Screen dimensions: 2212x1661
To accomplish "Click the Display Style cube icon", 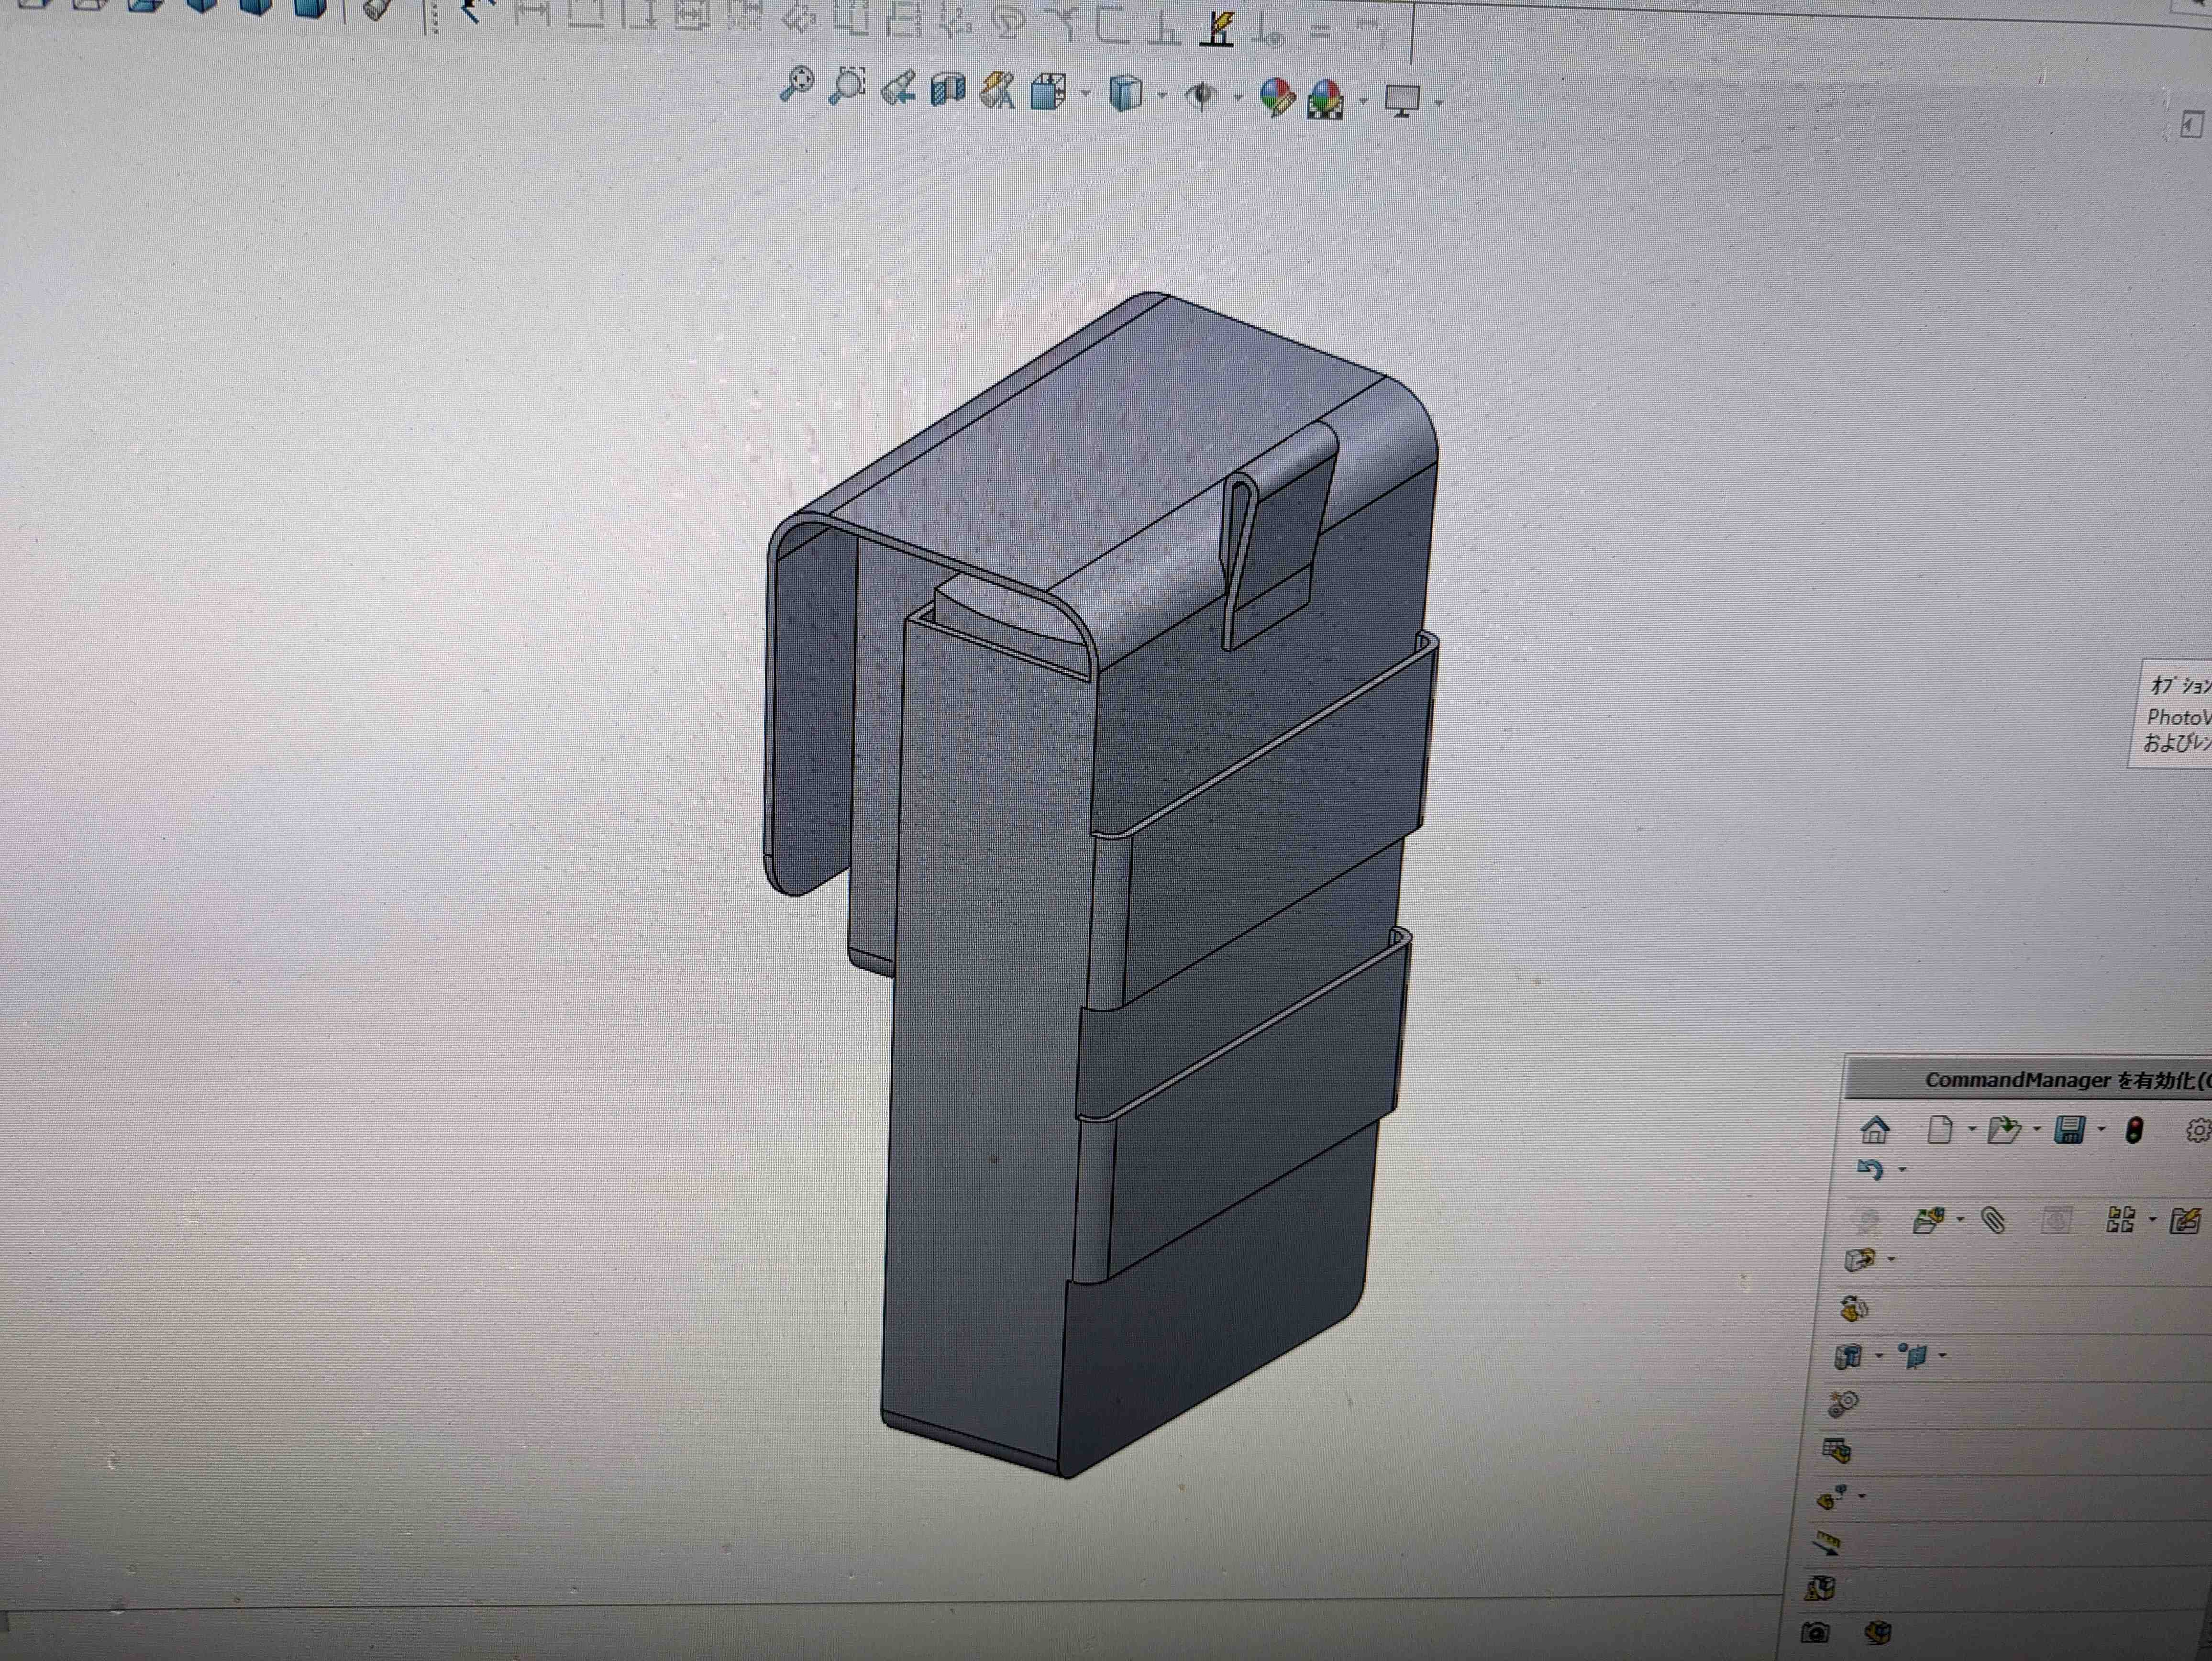I will click(1126, 94).
